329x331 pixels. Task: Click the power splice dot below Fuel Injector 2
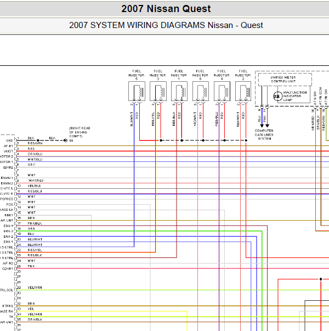(246, 141)
